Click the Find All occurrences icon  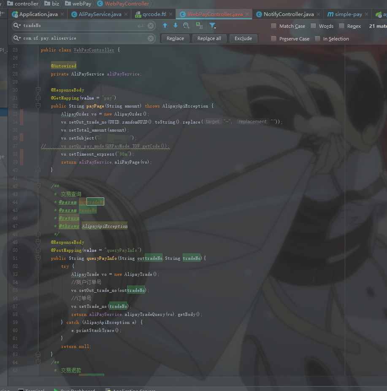point(186,26)
